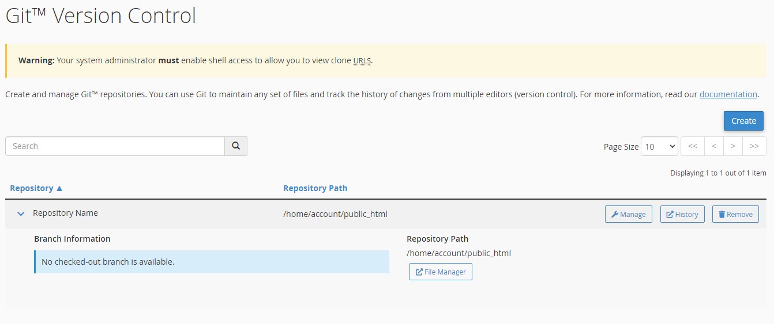The width and height of the screenshot is (774, 324).
Task: Go to previous page with < button
Action: (713, 146)
